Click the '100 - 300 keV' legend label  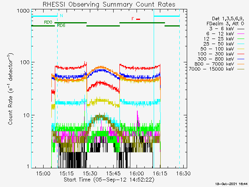(x=216, y=54)
